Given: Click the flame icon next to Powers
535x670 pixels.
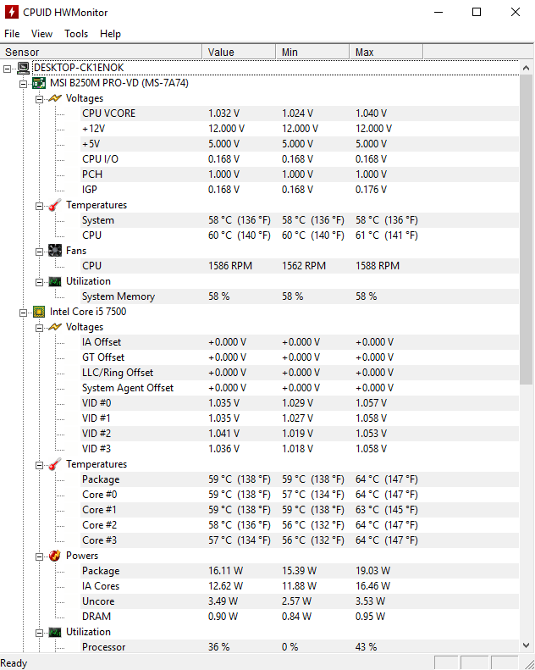Looking at the screenshot, I should (x=55, y=556).
